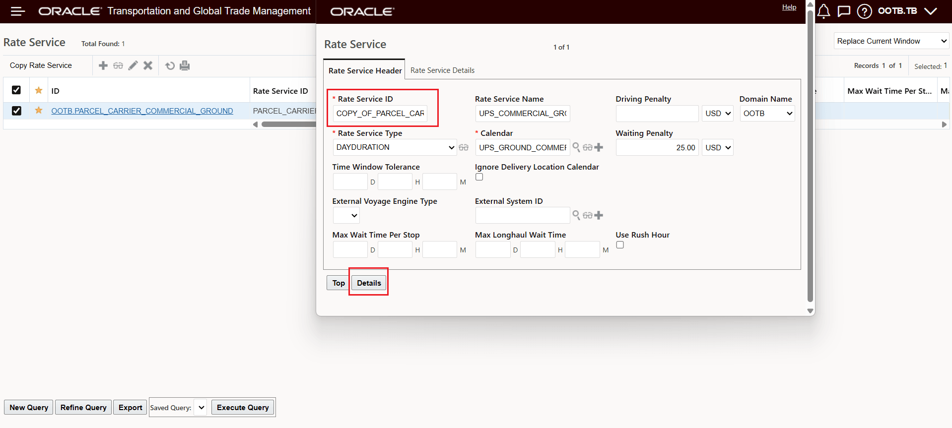Click the Top button
The width and height of the screenshot is (952, 428).
click(x=339, y=283)
